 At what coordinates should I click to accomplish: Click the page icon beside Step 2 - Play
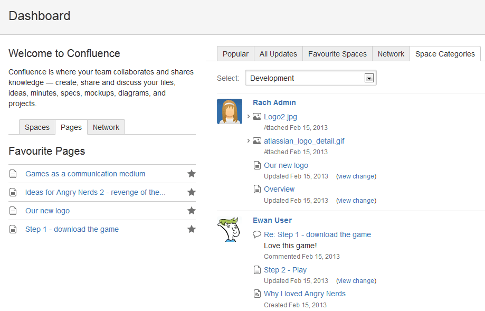(x=256, y=270)
